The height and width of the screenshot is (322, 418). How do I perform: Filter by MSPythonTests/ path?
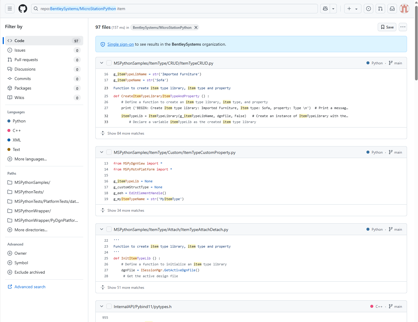point(44,192)
